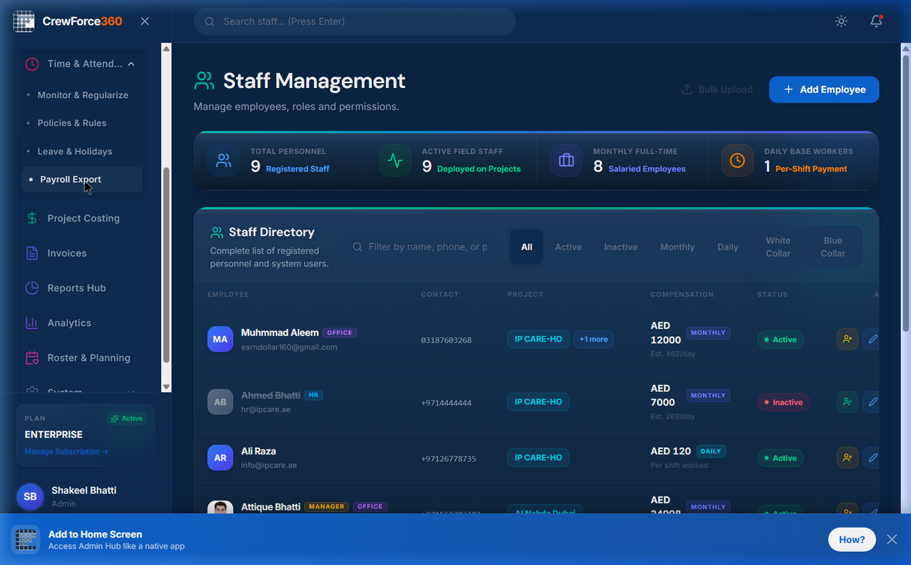Deactivate Ali Raza with user icon
The image size is (911, 565).
pyautogui.click(x=847, y=458)
